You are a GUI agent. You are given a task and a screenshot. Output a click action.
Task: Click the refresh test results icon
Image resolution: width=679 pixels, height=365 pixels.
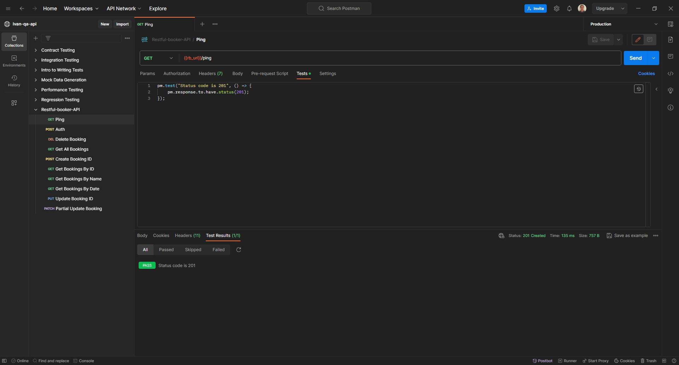[x=239, y=250]
